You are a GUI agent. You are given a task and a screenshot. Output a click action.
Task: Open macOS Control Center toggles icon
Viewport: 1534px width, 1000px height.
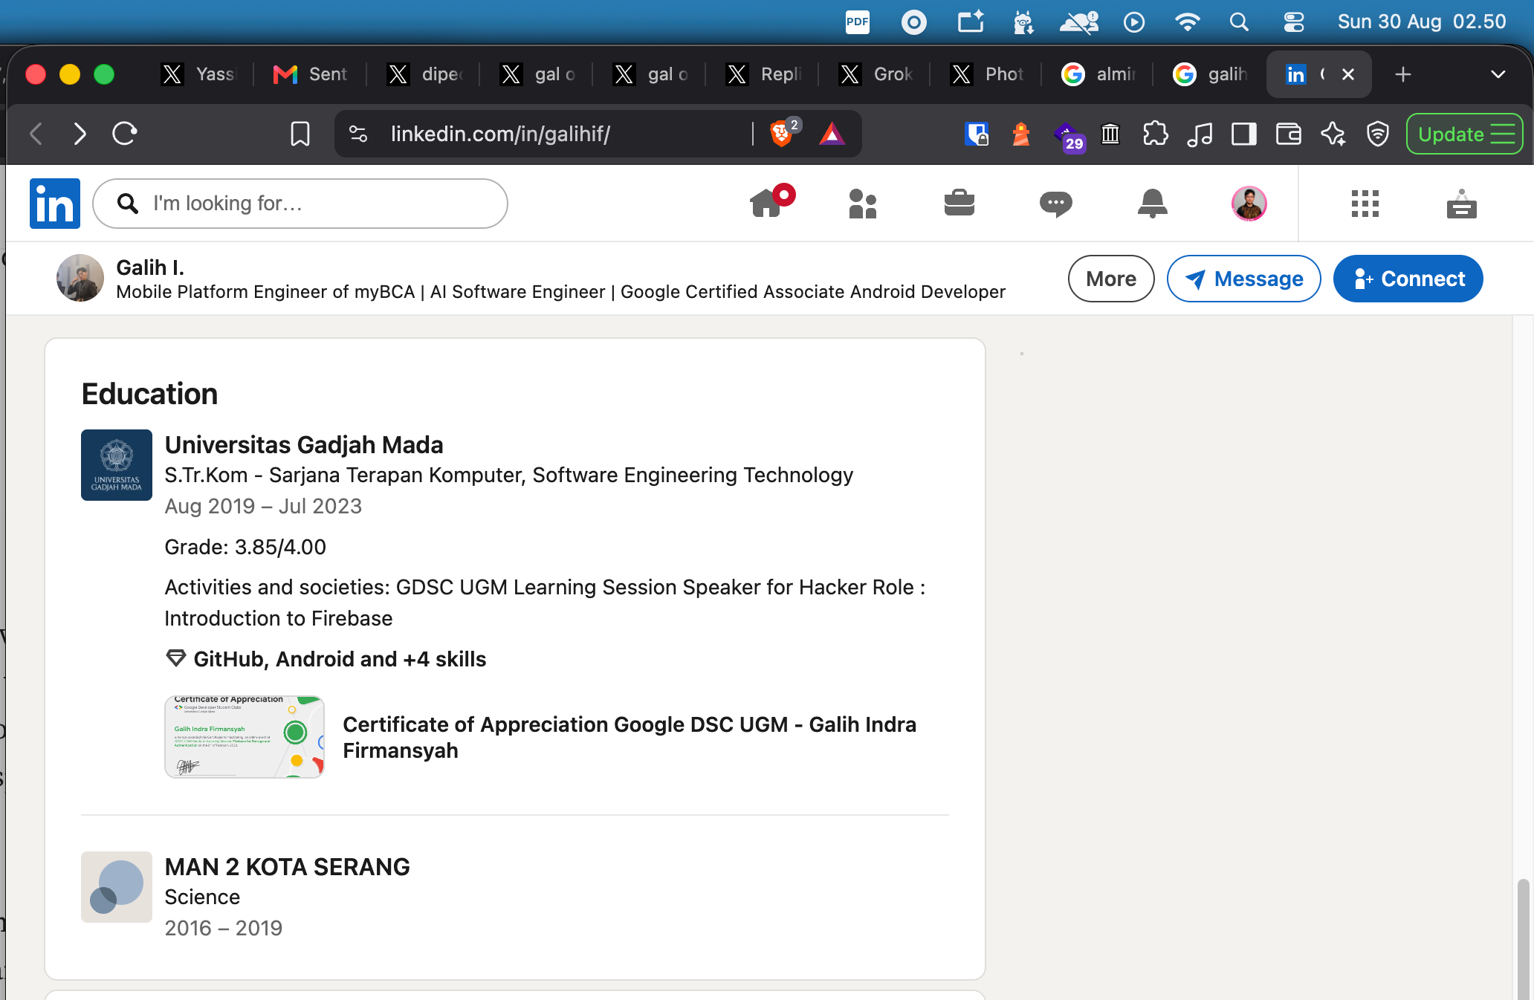1294,22
